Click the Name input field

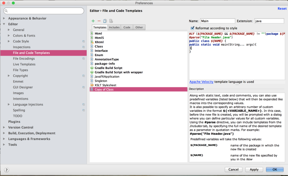pos(217,21)
